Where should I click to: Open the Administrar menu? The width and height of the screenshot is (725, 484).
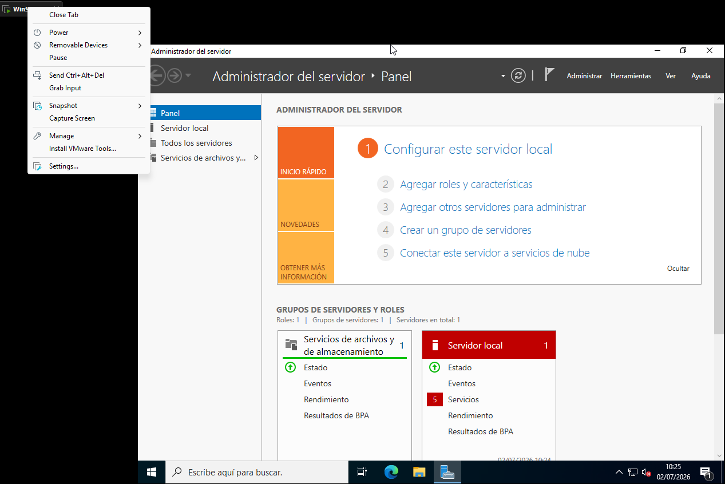(584, 76)
